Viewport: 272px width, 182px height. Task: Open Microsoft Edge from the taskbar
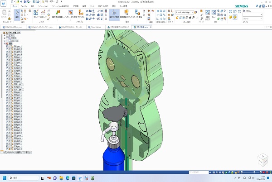tap(68, 178)
